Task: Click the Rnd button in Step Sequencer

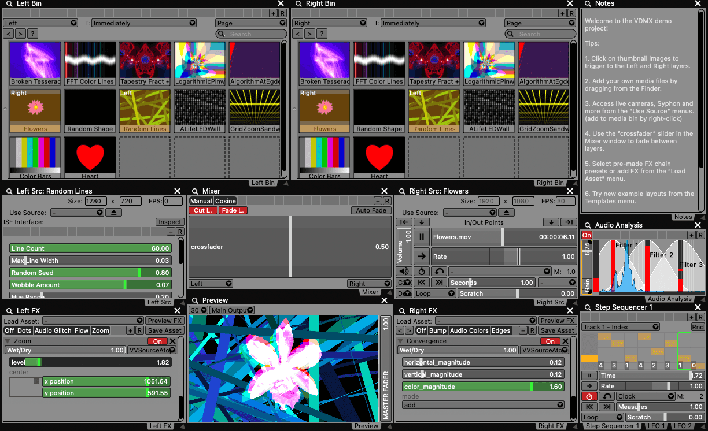Action: [698, 327]
